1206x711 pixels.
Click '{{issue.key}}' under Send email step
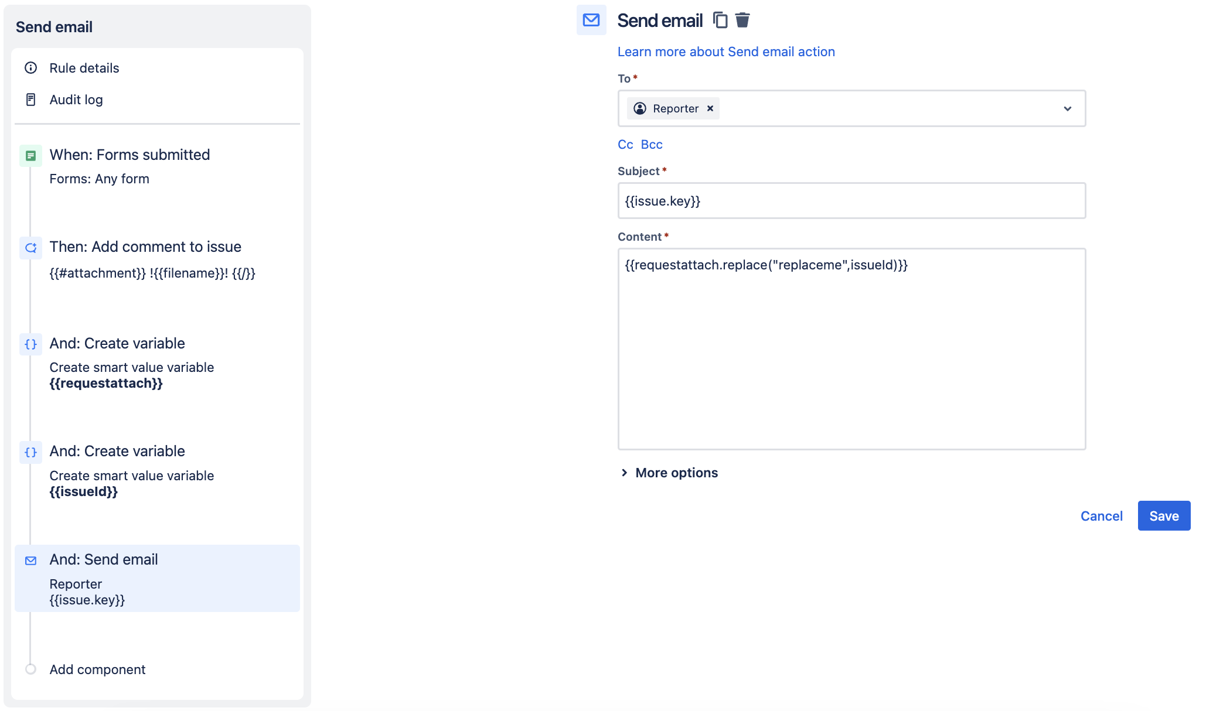click(x=87, y=600)
